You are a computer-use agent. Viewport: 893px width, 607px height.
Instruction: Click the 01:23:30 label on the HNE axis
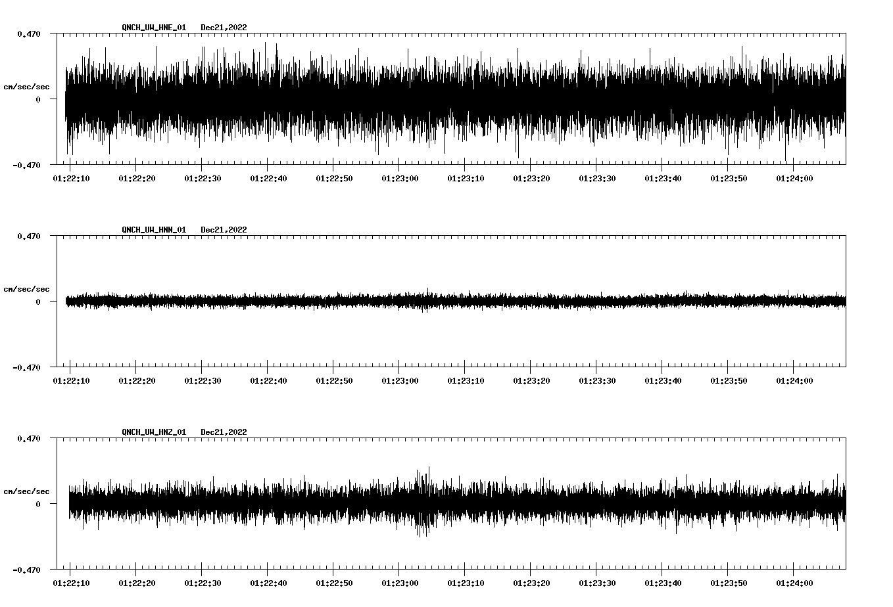click(596, 177)
